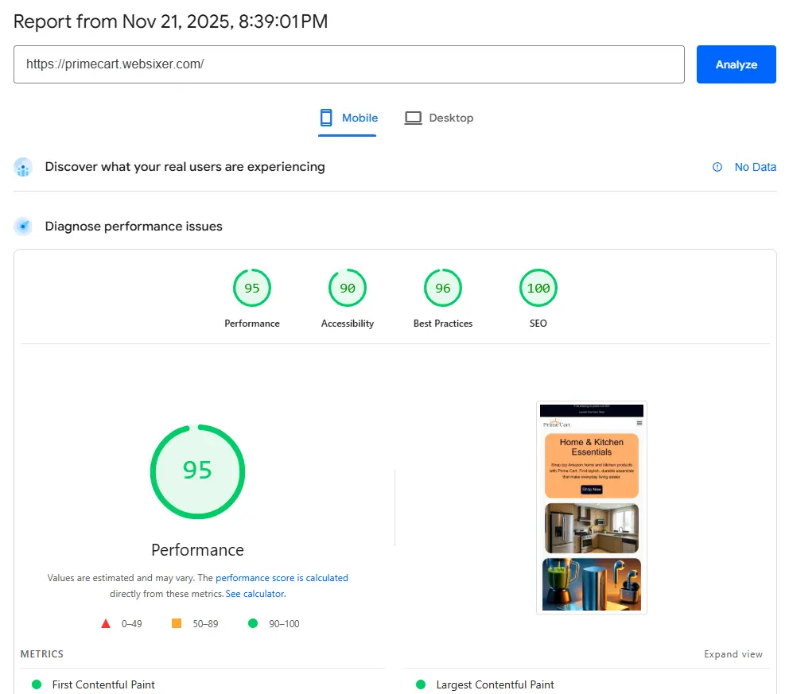The height and width of the screenshot is (694, 789).
Task: Open the 'See calculator' link
Action: (255, 594)
